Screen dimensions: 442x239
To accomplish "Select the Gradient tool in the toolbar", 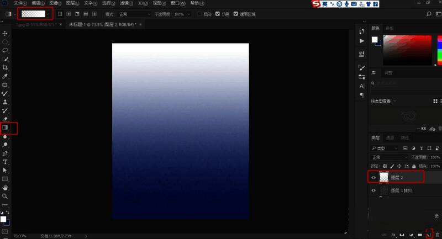I will point(5,128).
